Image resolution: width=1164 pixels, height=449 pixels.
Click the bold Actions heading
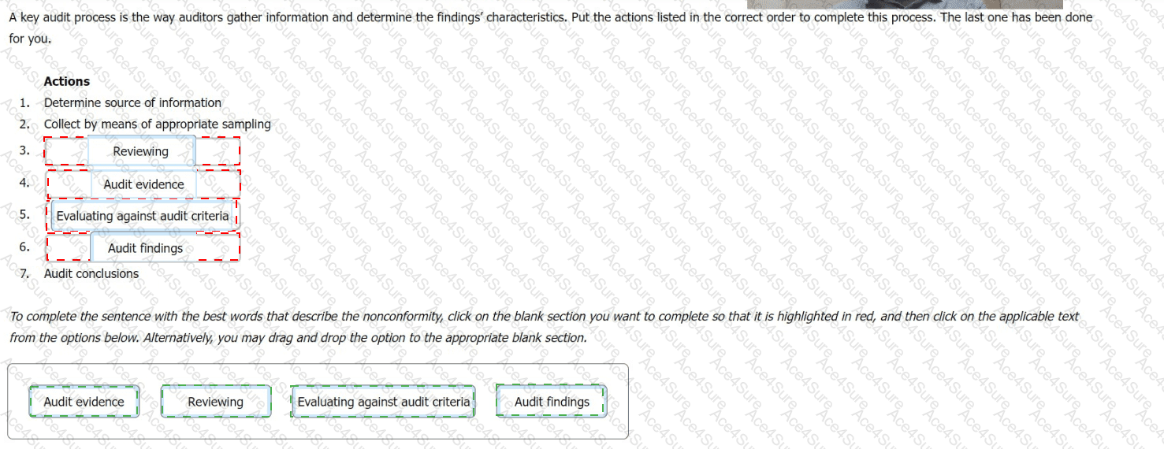67,81
